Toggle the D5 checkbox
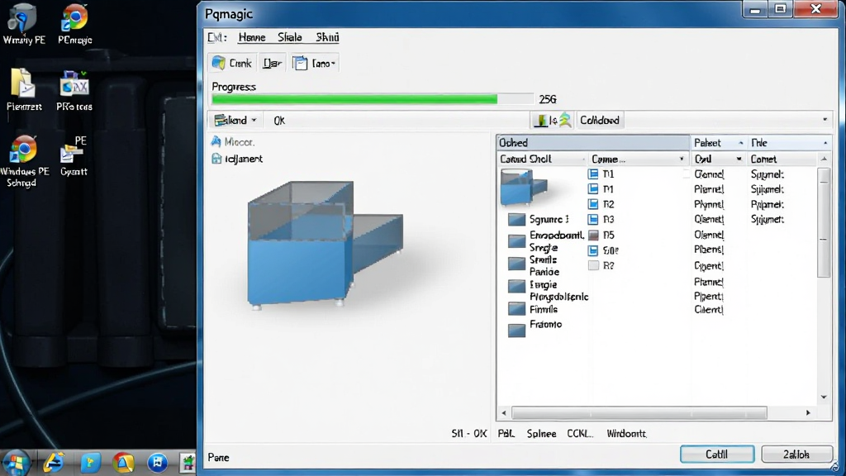Image resolution: width=846 pixels, height=476 pixels. (x=593, y=235)
